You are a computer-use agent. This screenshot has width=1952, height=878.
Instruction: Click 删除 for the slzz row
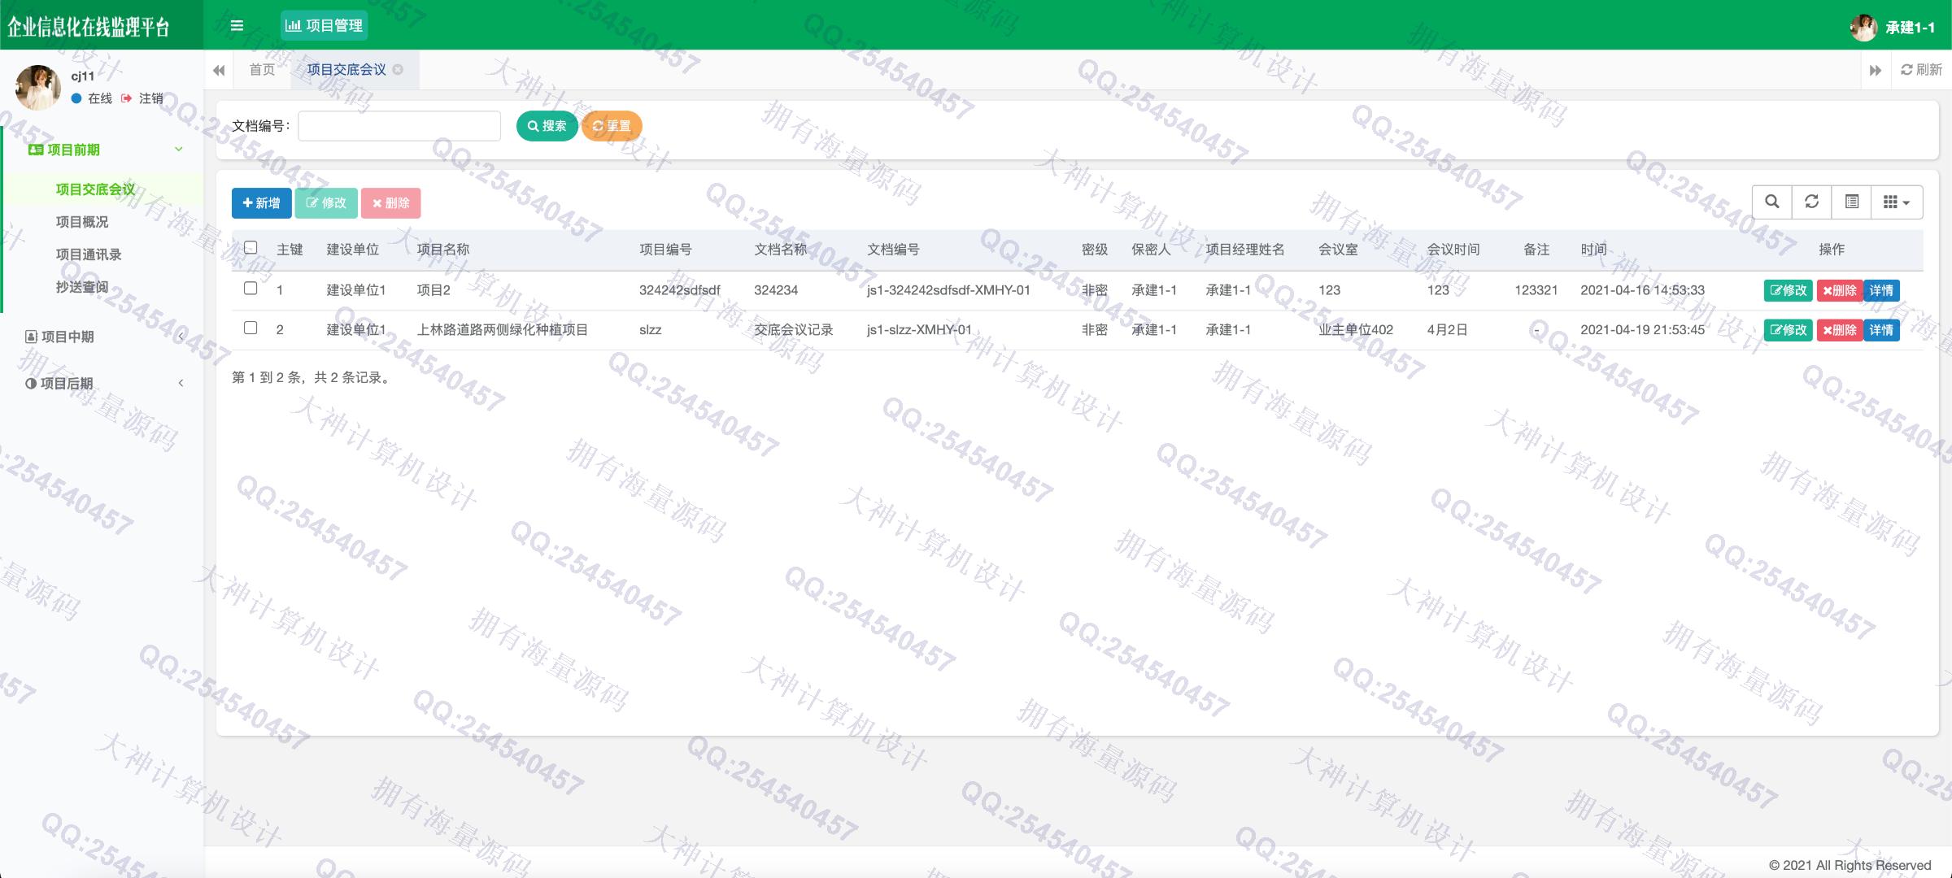coord(1840,330)
